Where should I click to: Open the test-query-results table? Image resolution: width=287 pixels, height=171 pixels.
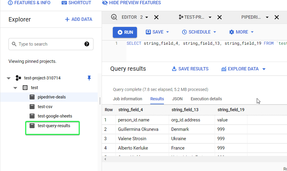click(x=54, y=126)
